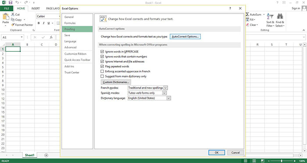The width and height of the screenshot is (307, 163).
Task: Click the Copy icon in Clipboard group
Action: [x=13, y=20]
